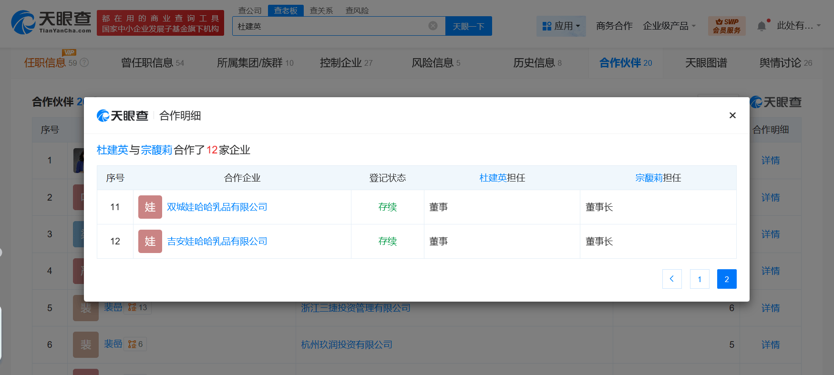Open 详情 for row 3
The height and width of the screenshot is (375, 834).
point(771,234)
